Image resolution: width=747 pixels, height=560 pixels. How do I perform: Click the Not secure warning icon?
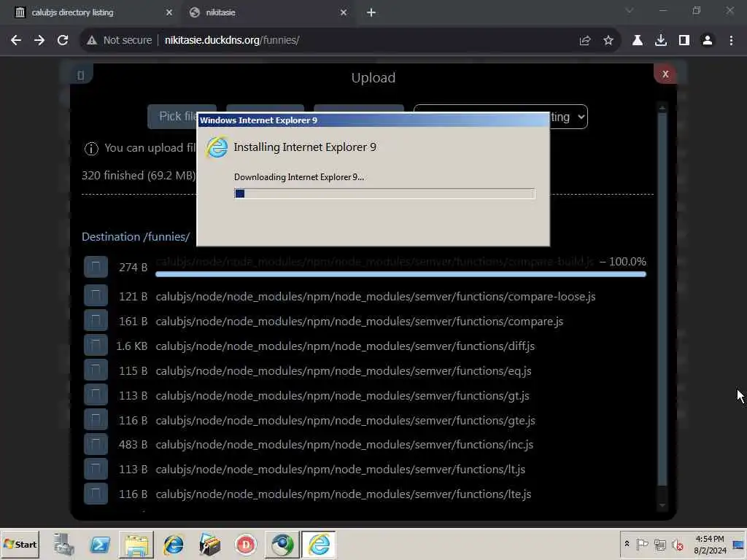tap(92, 41)
